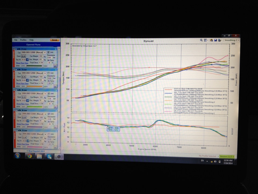Screen dimensions: 258x194
Task: Toggle visibility checkbox of s2k_6.csv run
Action: (x=14, y=110)
